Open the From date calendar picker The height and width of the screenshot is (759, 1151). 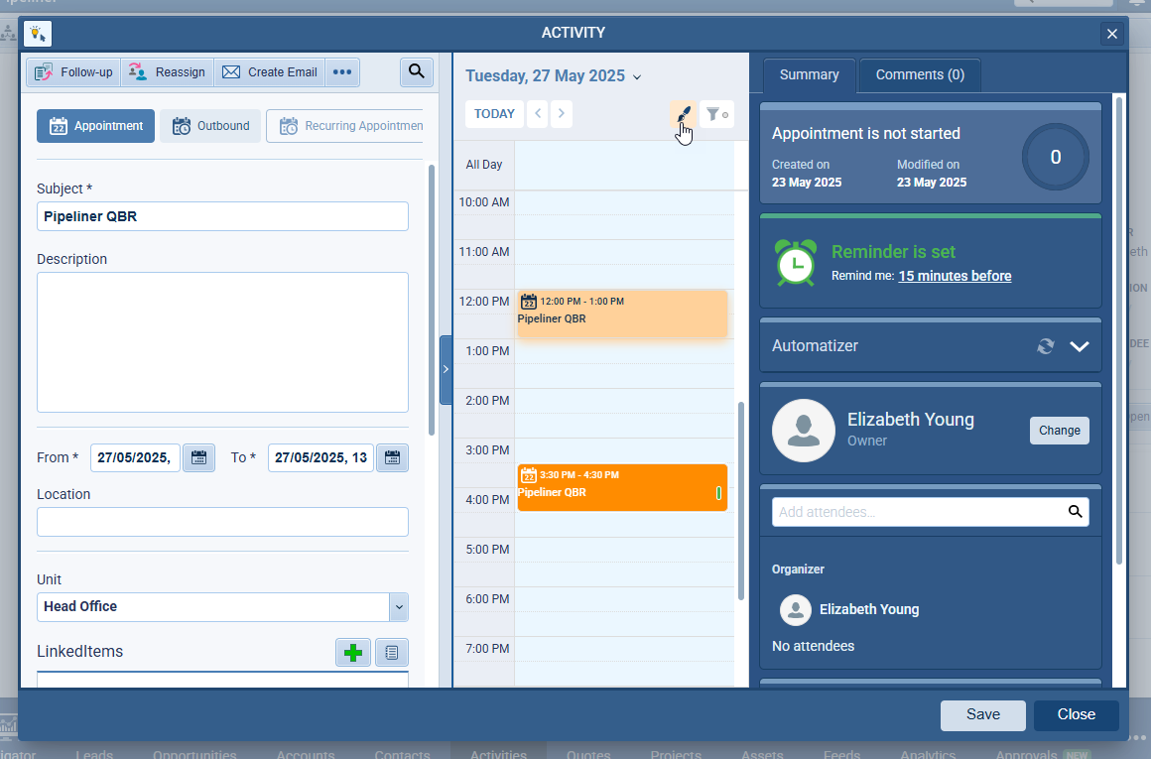point(198,457)
